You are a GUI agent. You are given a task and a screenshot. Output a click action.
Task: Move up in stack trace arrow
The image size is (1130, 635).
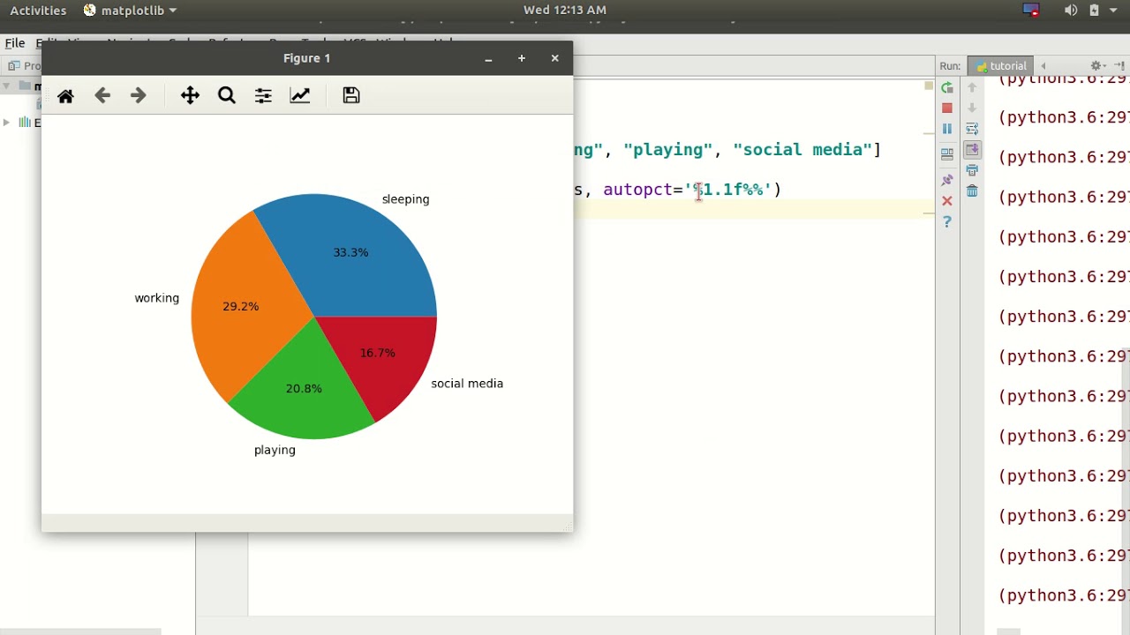pos(972,87)
